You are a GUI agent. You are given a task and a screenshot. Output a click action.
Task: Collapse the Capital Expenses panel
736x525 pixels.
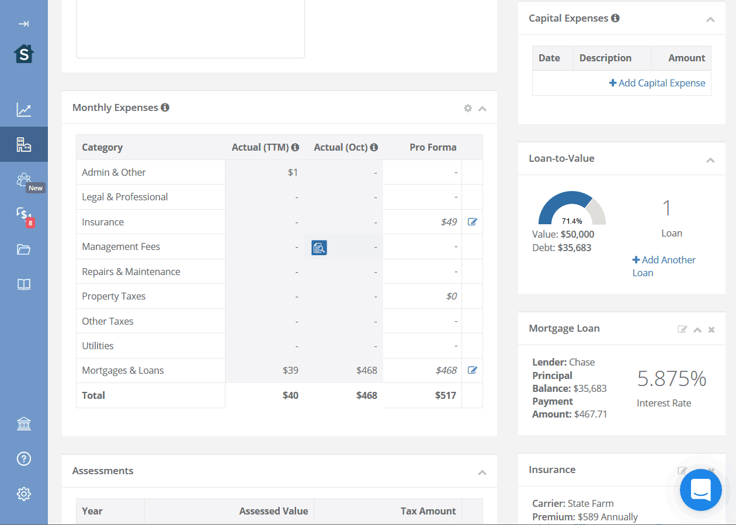[x=710, y=19]
